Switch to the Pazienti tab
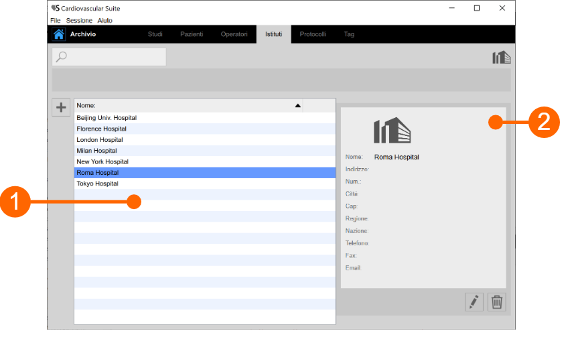 (x=192, y=34)
